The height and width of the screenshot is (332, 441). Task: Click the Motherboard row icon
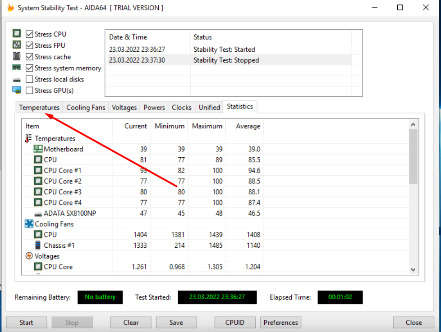[x=38, y=149]
